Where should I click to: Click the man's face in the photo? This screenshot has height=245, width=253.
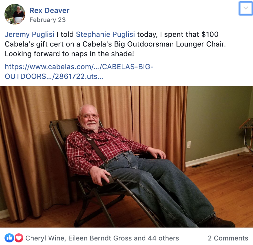point(89,117)
